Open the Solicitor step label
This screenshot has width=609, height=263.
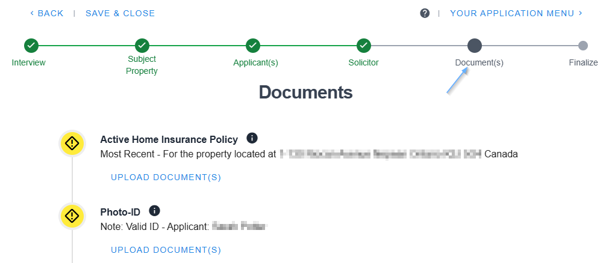tap(363, 62)
